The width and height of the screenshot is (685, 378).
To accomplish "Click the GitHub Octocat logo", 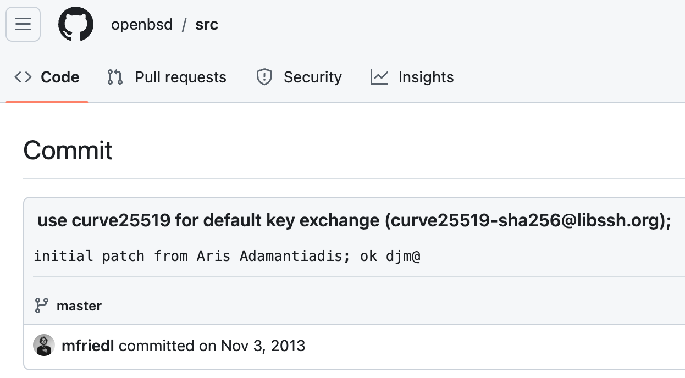I will [x=76, y=25].
